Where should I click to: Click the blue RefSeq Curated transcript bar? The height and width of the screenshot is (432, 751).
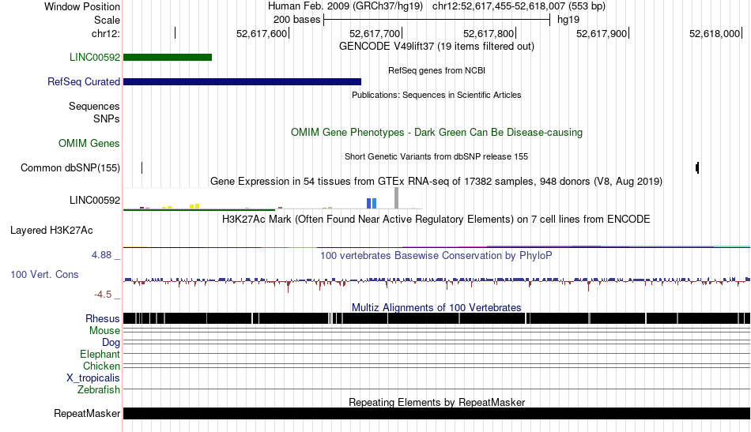243,82
